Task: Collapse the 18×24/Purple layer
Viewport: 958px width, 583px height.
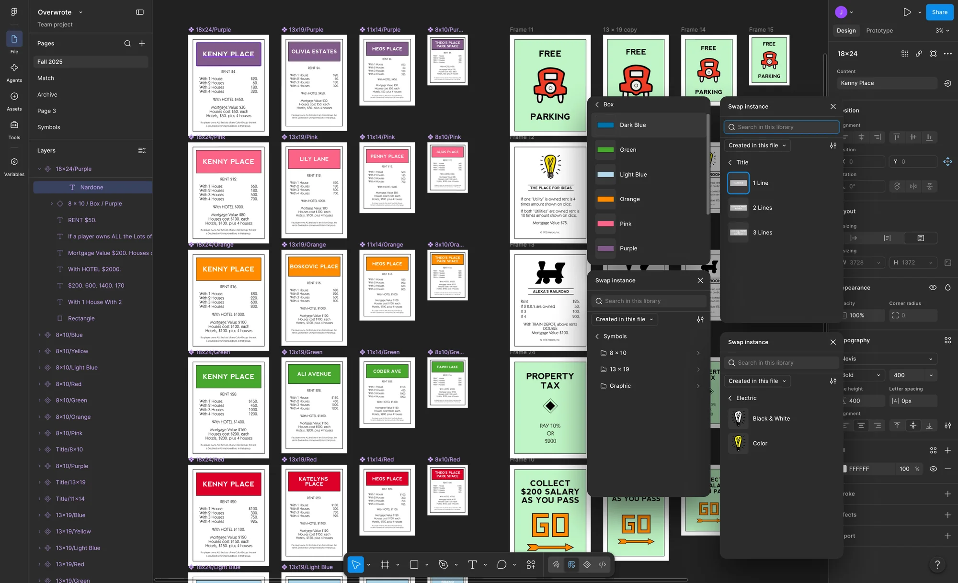Action: point(39,169)
